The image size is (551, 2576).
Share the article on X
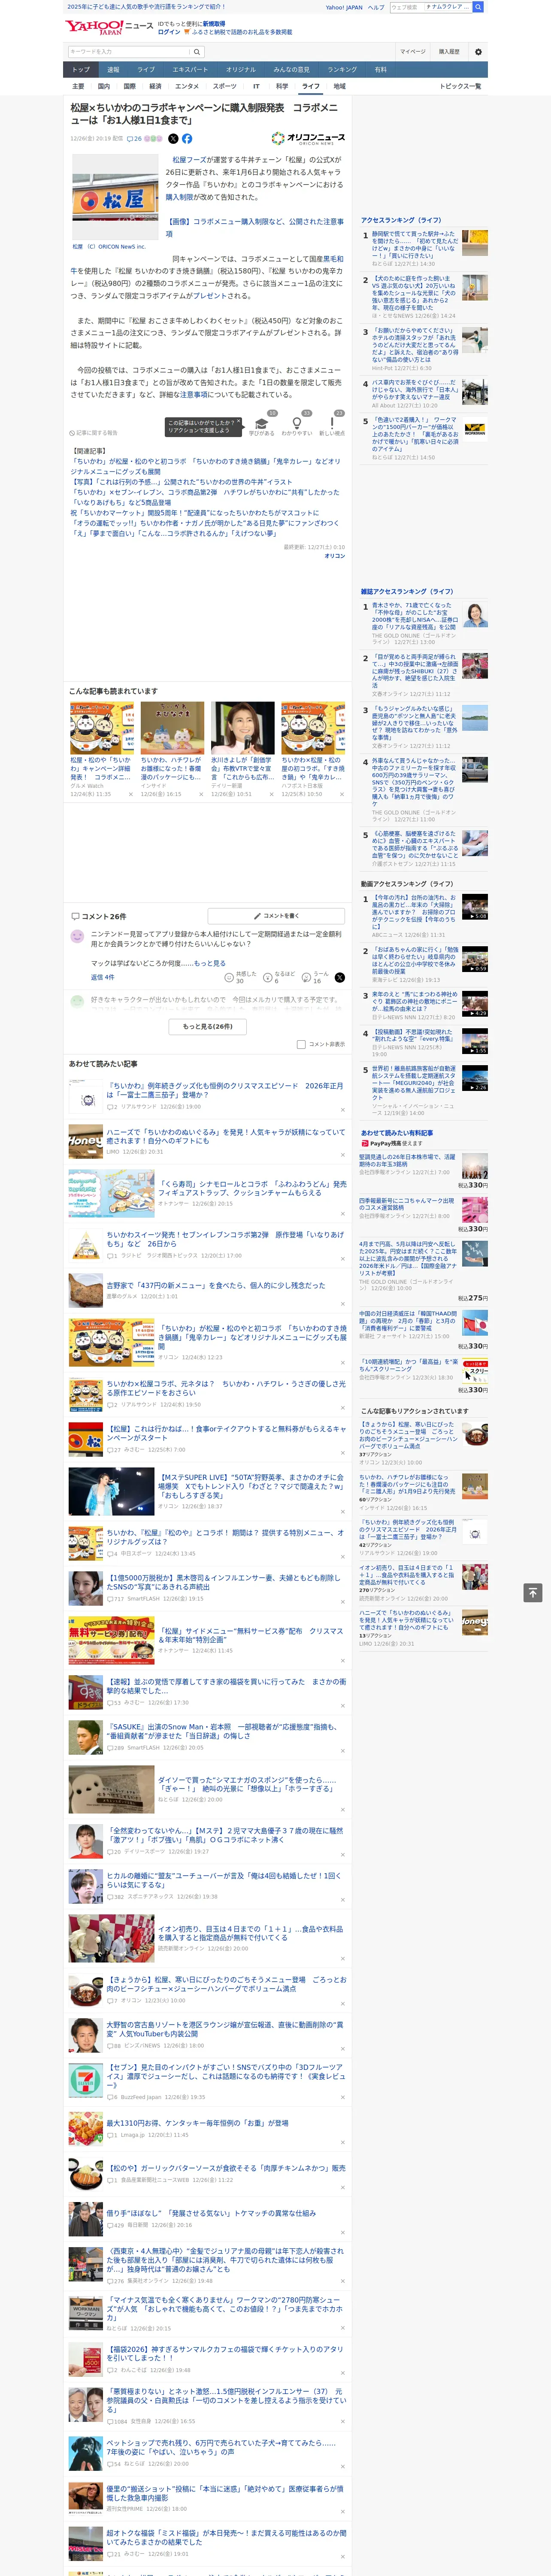click(173, 139)
